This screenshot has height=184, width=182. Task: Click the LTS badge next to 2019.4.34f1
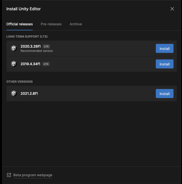coord(46,64)
